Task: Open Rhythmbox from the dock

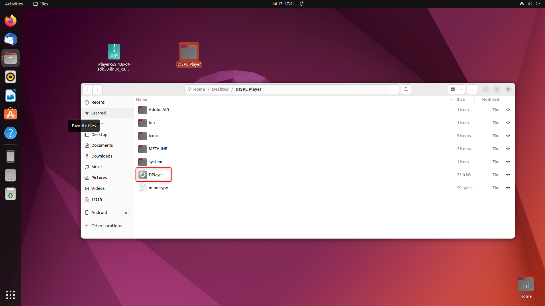Action: (11, 77)
